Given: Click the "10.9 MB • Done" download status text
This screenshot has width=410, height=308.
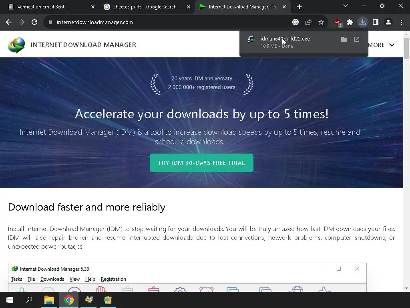Looking at the screenshot, I should pyautogui.click(x=277, y=46).
